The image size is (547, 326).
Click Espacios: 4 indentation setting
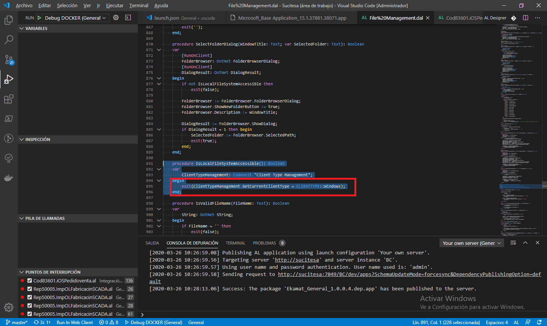point(497,322)
